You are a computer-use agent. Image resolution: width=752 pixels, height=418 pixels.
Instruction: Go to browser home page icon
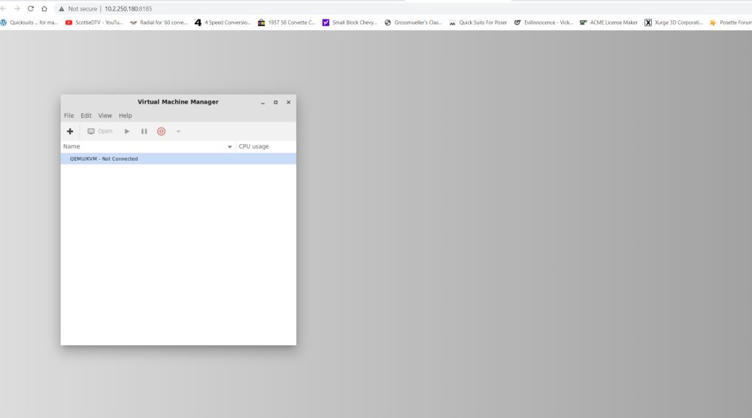coord(44,8)
